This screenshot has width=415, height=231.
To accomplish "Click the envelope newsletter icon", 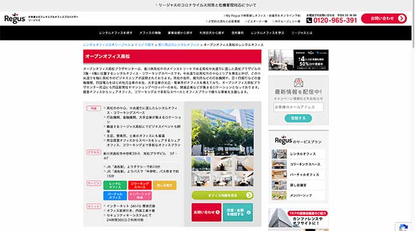I will (299, 83).
